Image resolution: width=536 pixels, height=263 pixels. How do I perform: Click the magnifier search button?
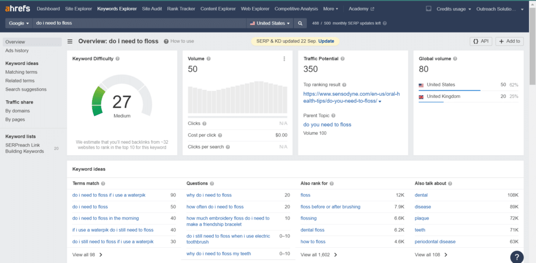coord(300,23)
